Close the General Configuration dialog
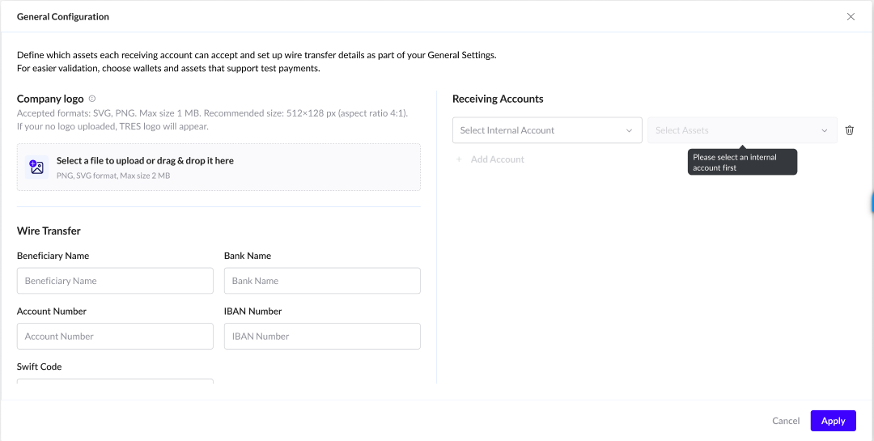Screen dimensions: 874x441 click(x=851, y=17)
